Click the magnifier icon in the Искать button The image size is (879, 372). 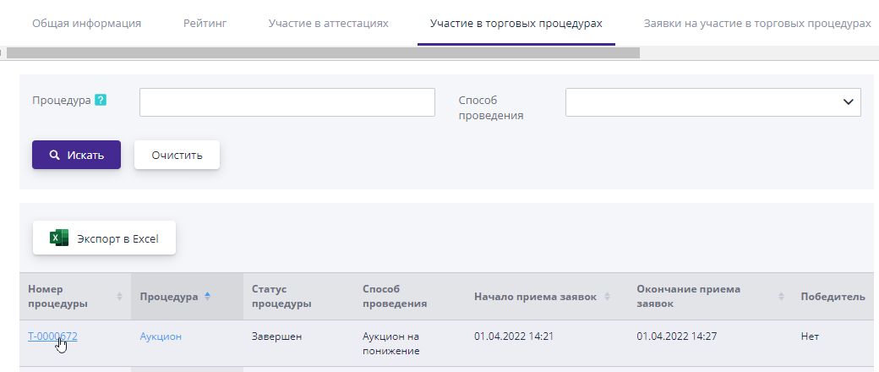(x=54, y=156)
